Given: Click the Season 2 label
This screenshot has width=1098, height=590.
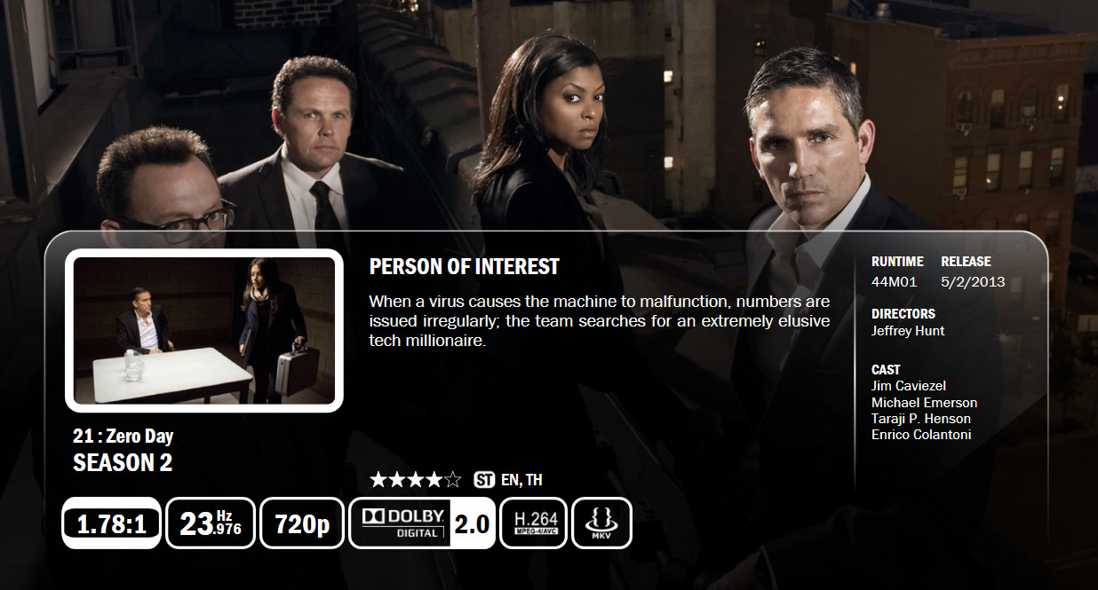Looking at the screenshot, I should pyautogui.click(x=123, y=462).
